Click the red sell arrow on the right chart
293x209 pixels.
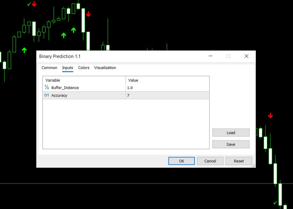[271, 115]
